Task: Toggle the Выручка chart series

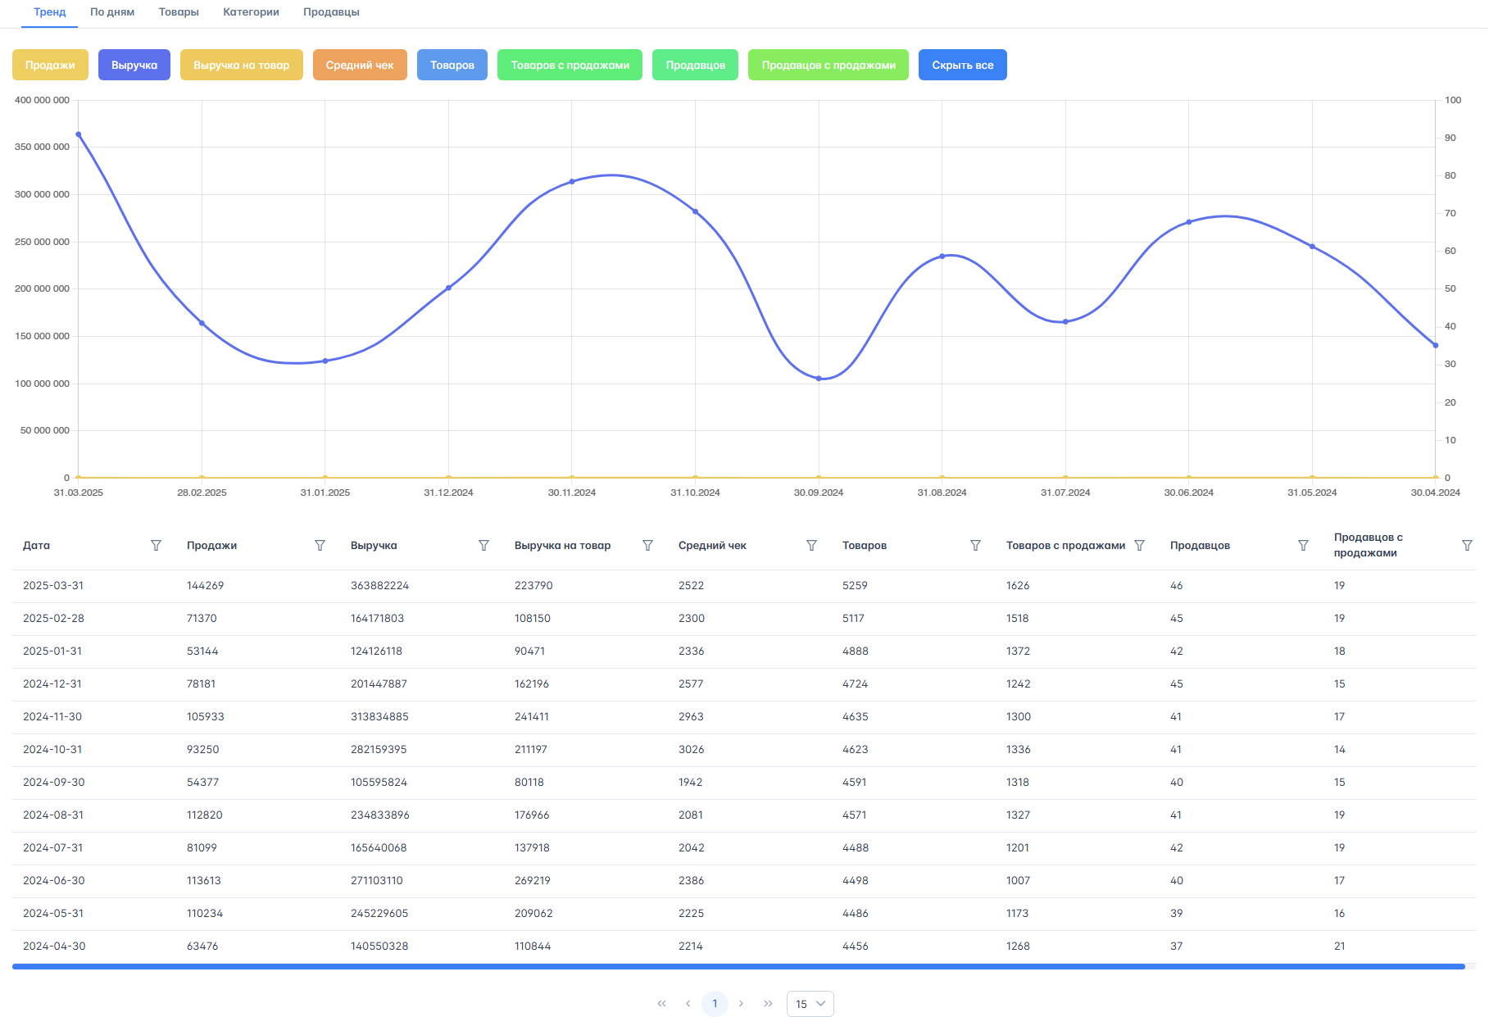Action: pos(134,66)
